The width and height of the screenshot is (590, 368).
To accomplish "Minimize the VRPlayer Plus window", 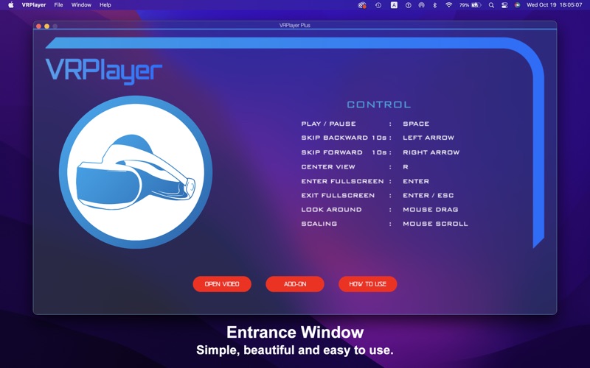I will click(x=46, y=26).
